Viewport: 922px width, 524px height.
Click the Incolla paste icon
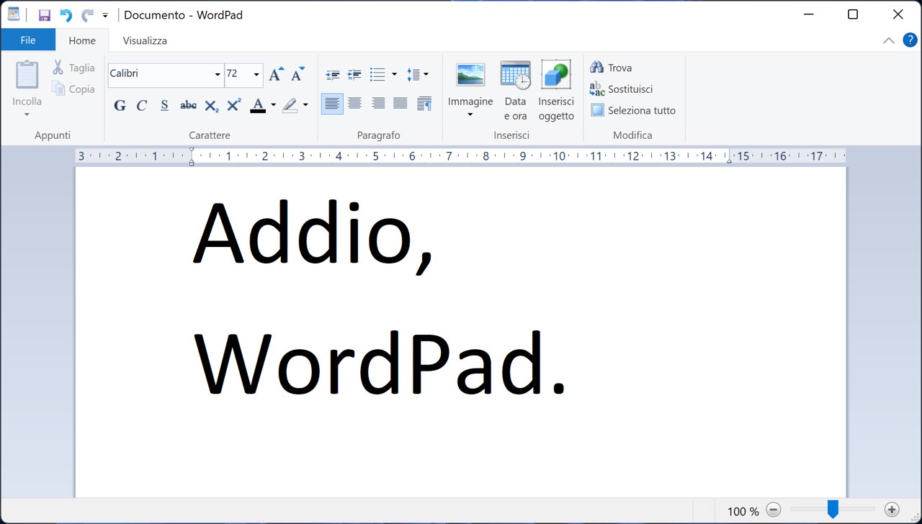pos(27,75)
